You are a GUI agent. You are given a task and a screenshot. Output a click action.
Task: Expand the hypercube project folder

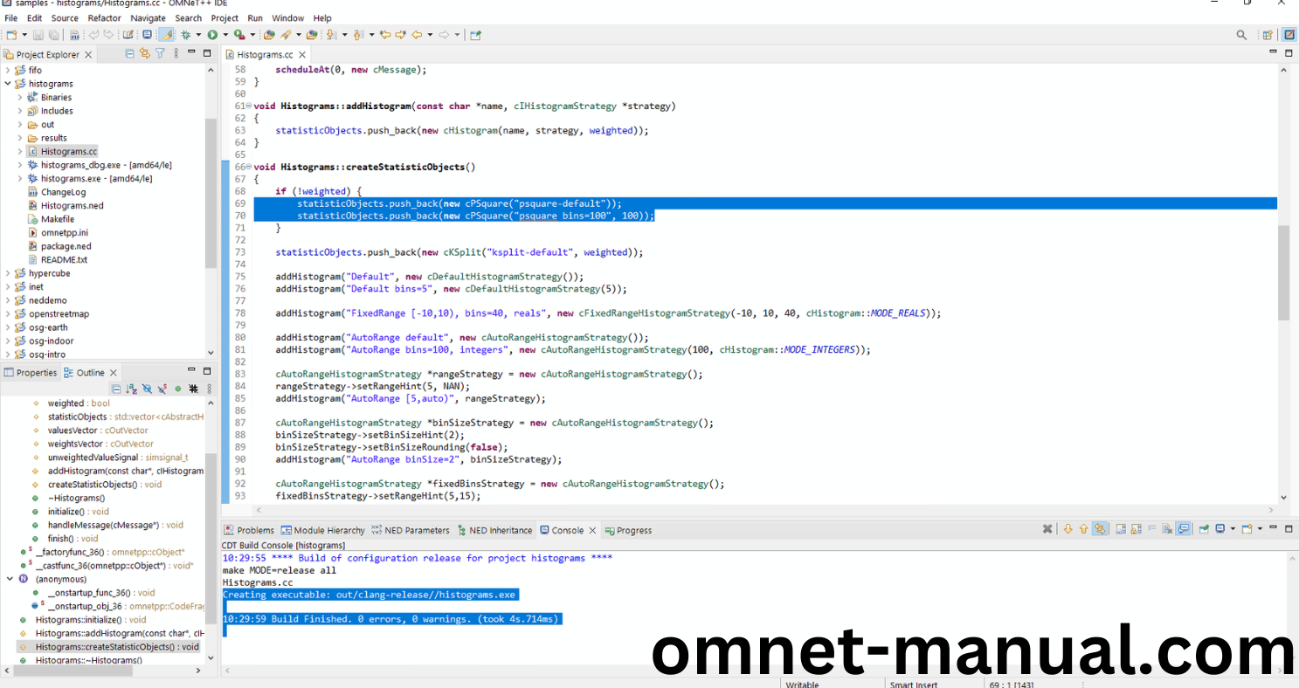[8, 273]
